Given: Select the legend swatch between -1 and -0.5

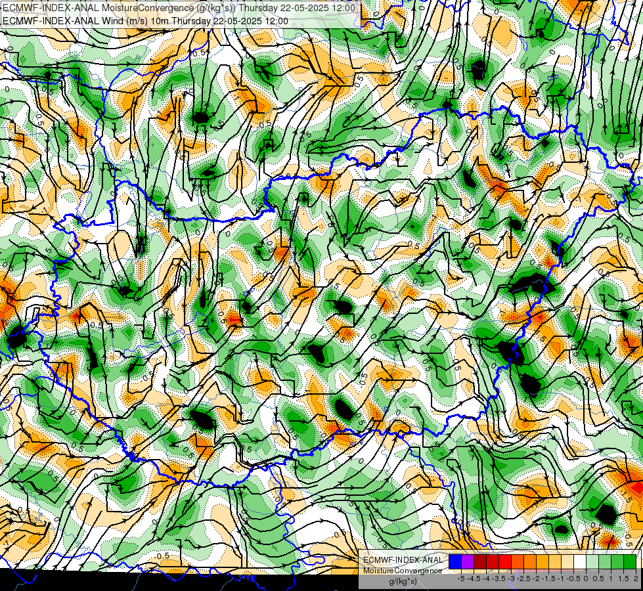Looking at the screenshot, I should 567,561.
